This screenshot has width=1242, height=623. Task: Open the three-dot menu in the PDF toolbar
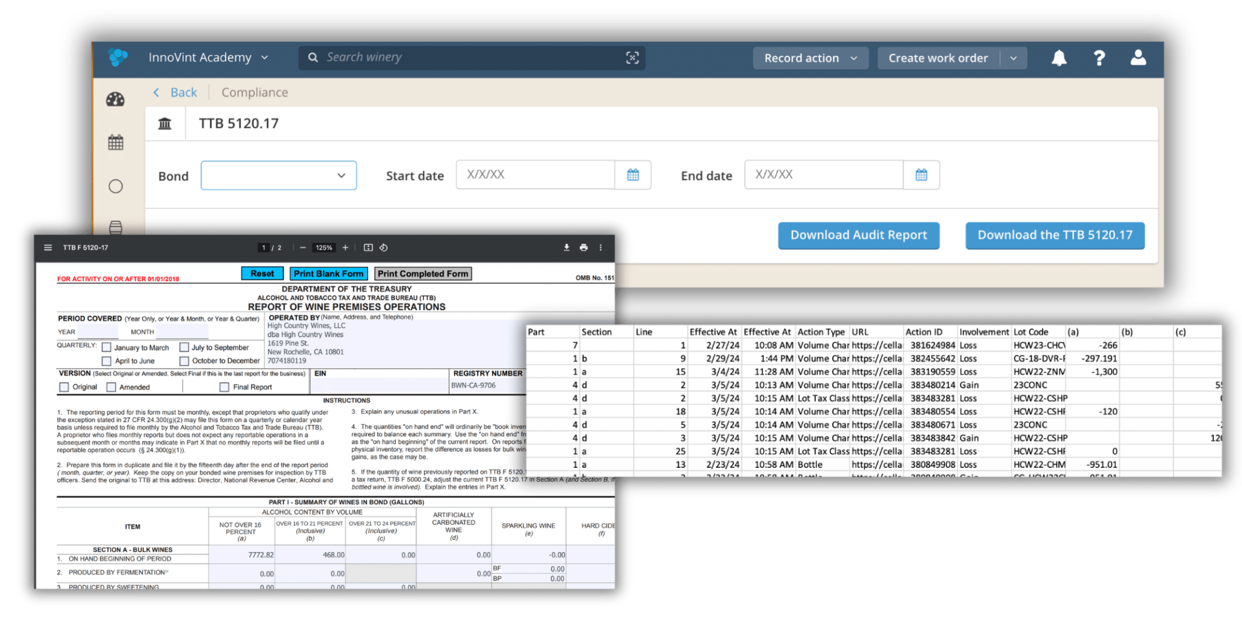pos(600,248)
